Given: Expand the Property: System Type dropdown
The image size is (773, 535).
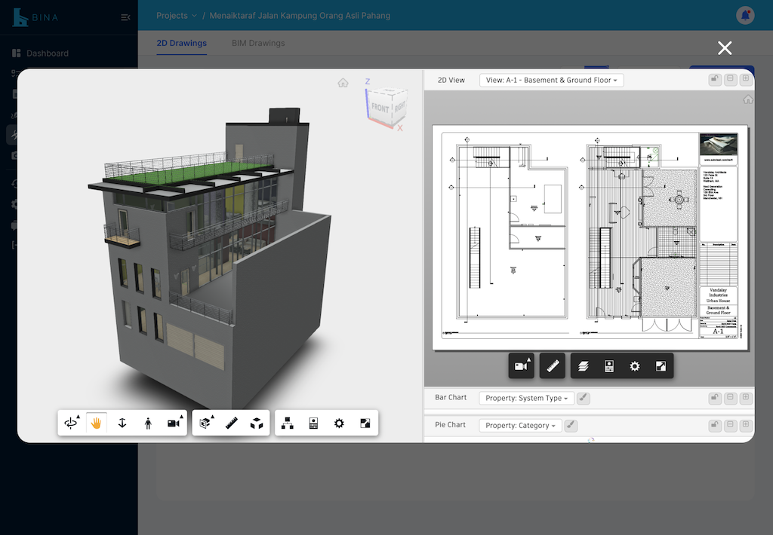Looking at the screenshot, I should 526,398.
